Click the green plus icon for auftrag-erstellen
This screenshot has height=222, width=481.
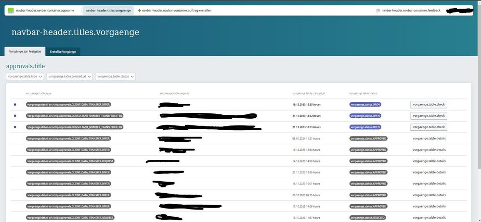coord(140,10)
